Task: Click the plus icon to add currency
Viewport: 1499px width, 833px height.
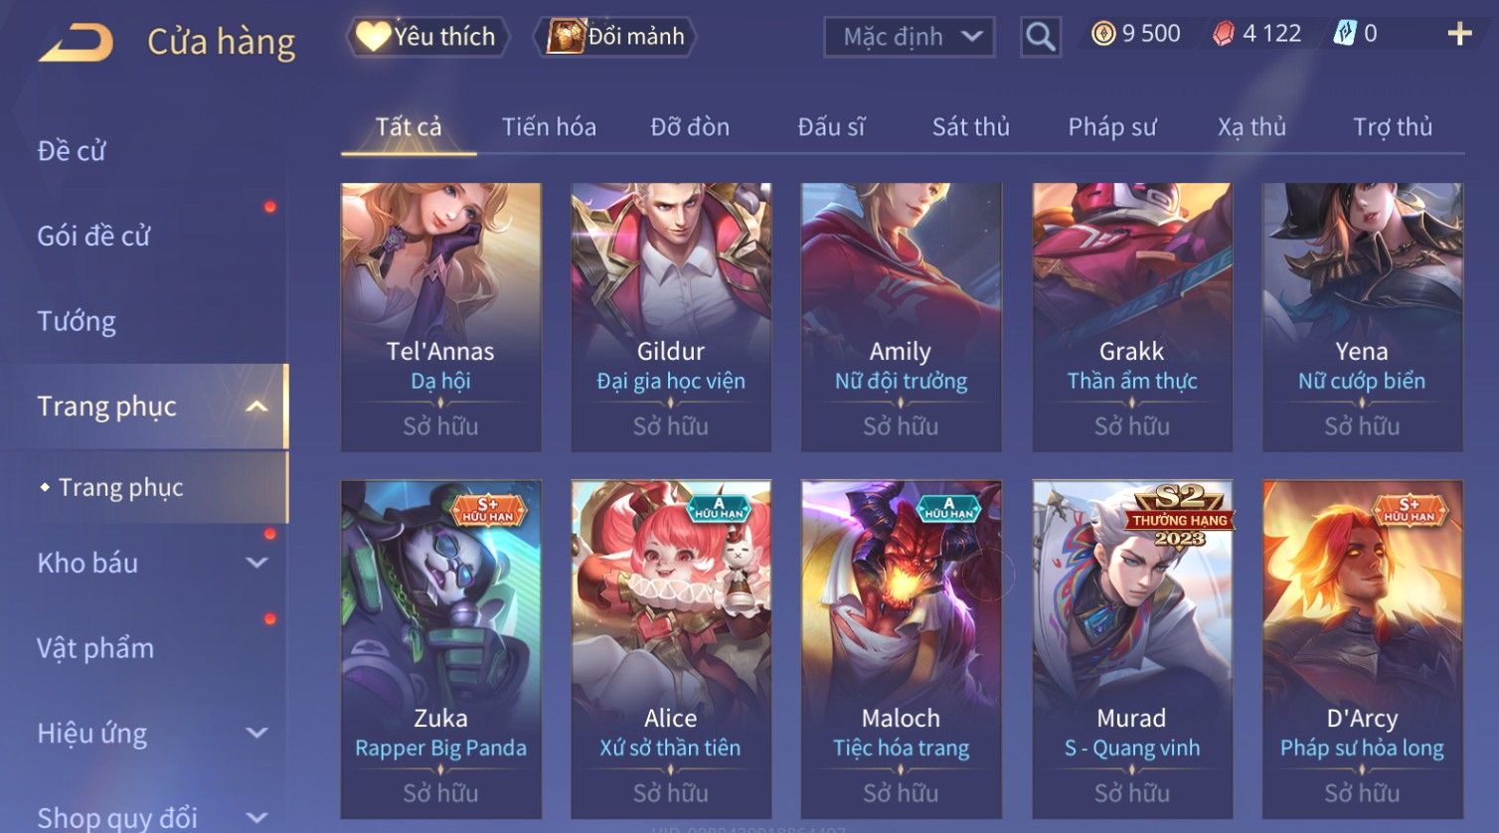Action: point(1458,34)
